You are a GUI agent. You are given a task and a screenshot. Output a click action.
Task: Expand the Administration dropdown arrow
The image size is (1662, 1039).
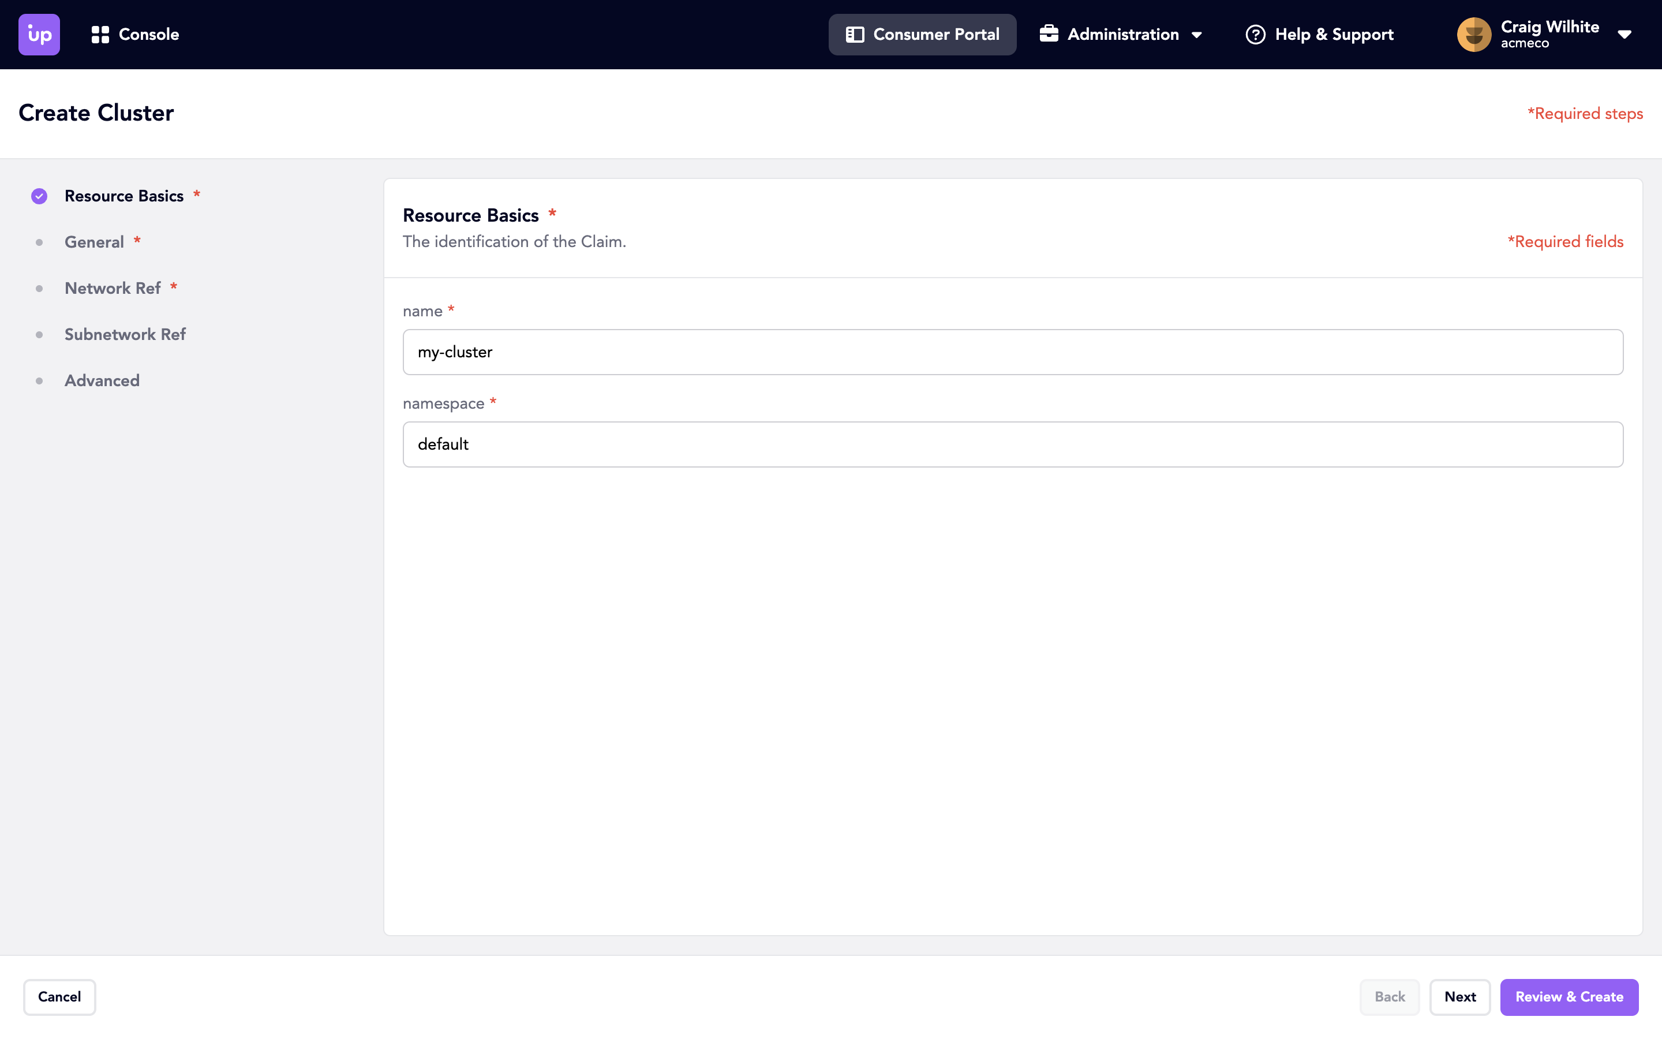coord(1197,35)
